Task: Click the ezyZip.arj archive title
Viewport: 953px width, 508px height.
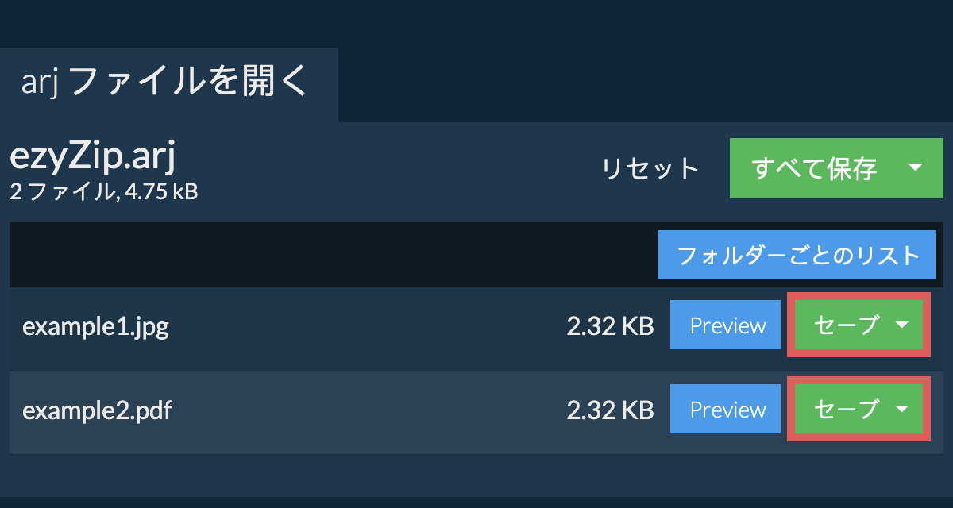Action: [x=92, y=157]
